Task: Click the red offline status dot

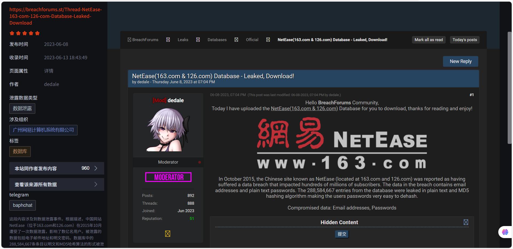Action: click(x=200, y=162)
